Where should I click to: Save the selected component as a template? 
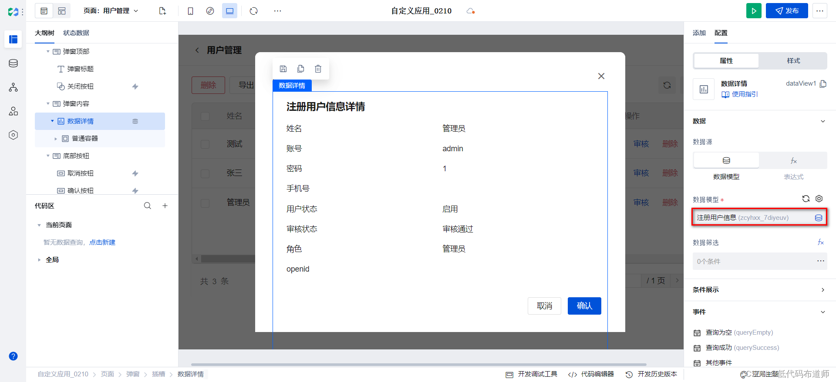283,69
